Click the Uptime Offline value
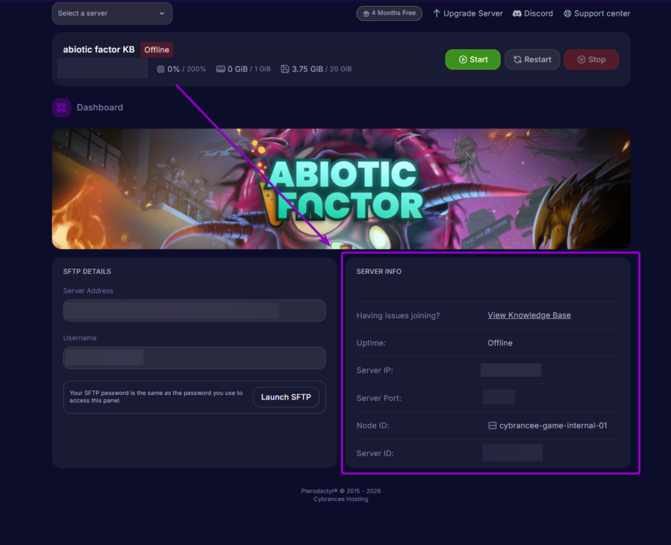 coord(500,343)
